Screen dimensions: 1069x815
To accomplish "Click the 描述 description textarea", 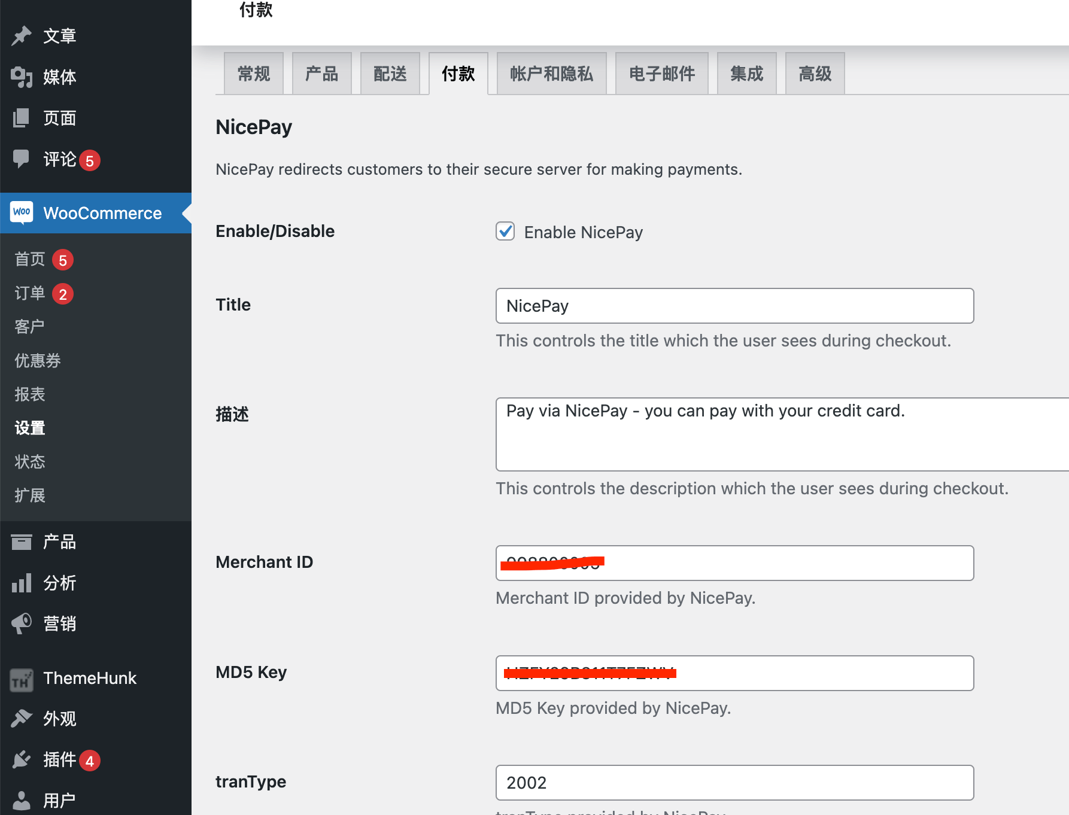I will pyautogui.click(x=782, y=434).
